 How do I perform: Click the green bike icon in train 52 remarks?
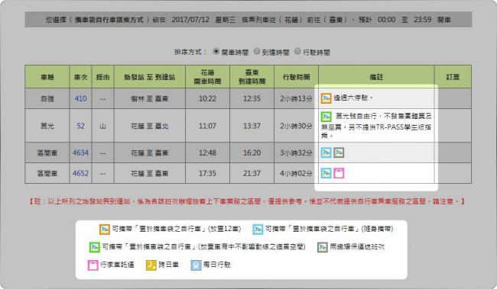[x=326, y=117]
